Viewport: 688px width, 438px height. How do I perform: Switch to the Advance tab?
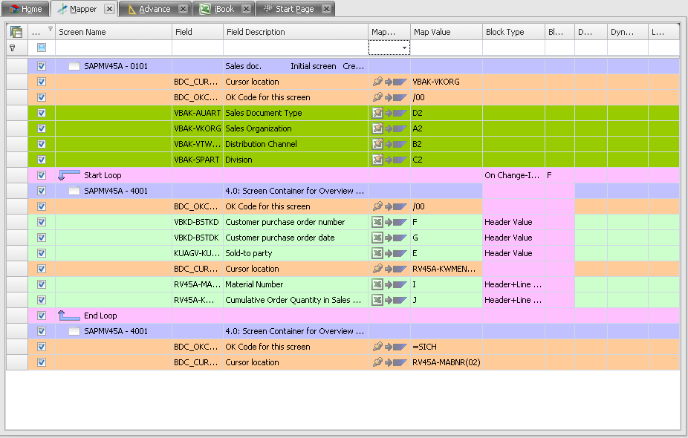(x=149, y=9)
